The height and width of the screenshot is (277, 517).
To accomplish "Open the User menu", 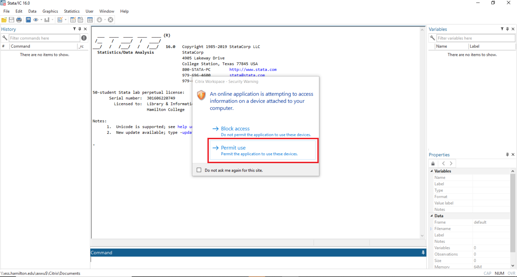I will tap(89, 11).
